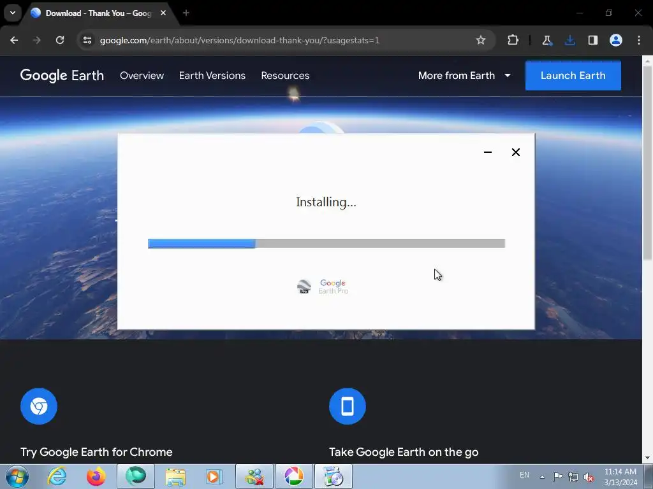The image size is (653, 489).
Task: Launch Firefox from the taskbar
Action: tap(96, 477)
